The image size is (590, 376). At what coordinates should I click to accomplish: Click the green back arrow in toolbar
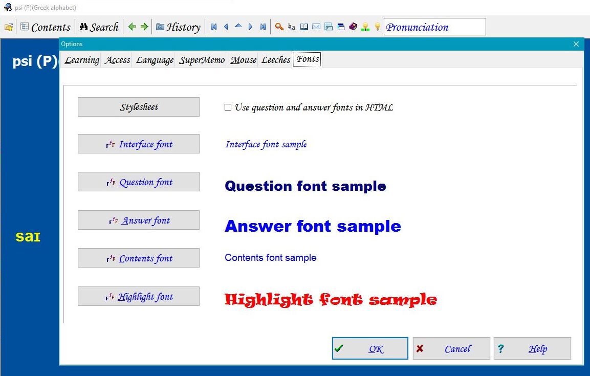[x=132, y=27]
